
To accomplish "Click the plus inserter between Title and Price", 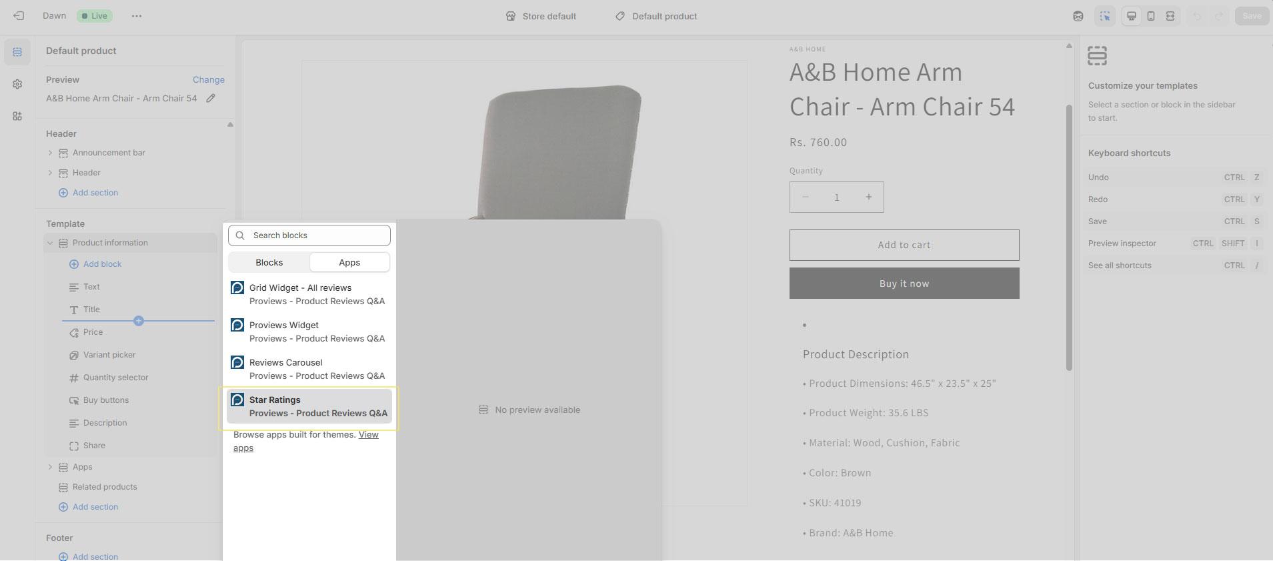I will pos(139,321).
